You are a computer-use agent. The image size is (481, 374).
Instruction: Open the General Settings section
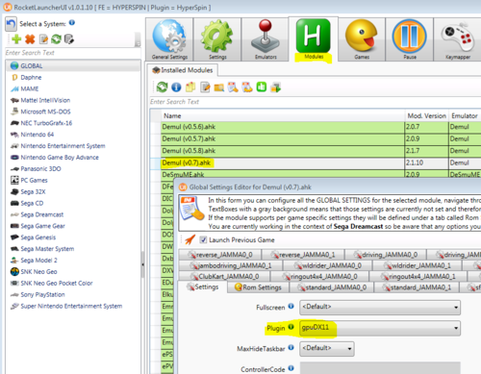click(169, 39)
